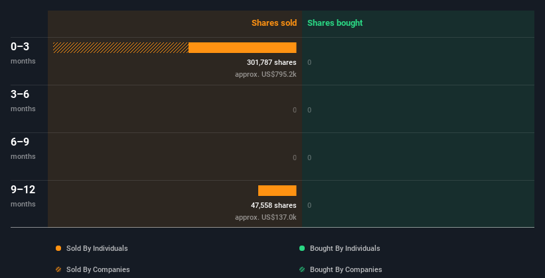Click the hatched Sold By Companies legend icon
545x278 pixels.
coord(58,269)
